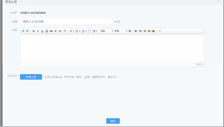Click the icon right of 字号
The width and height of the screenshot is (224, 127).
pyautogui.click(x=130, y=31)
